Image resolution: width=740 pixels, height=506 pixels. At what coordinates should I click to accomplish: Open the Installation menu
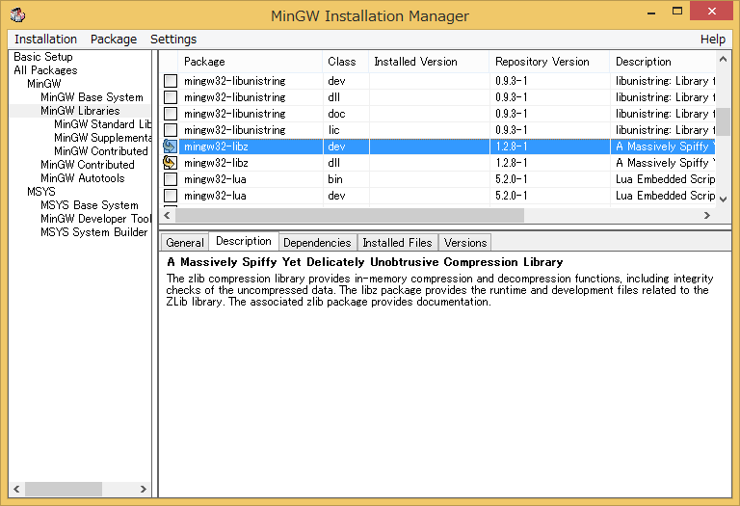tap(46, 40)
